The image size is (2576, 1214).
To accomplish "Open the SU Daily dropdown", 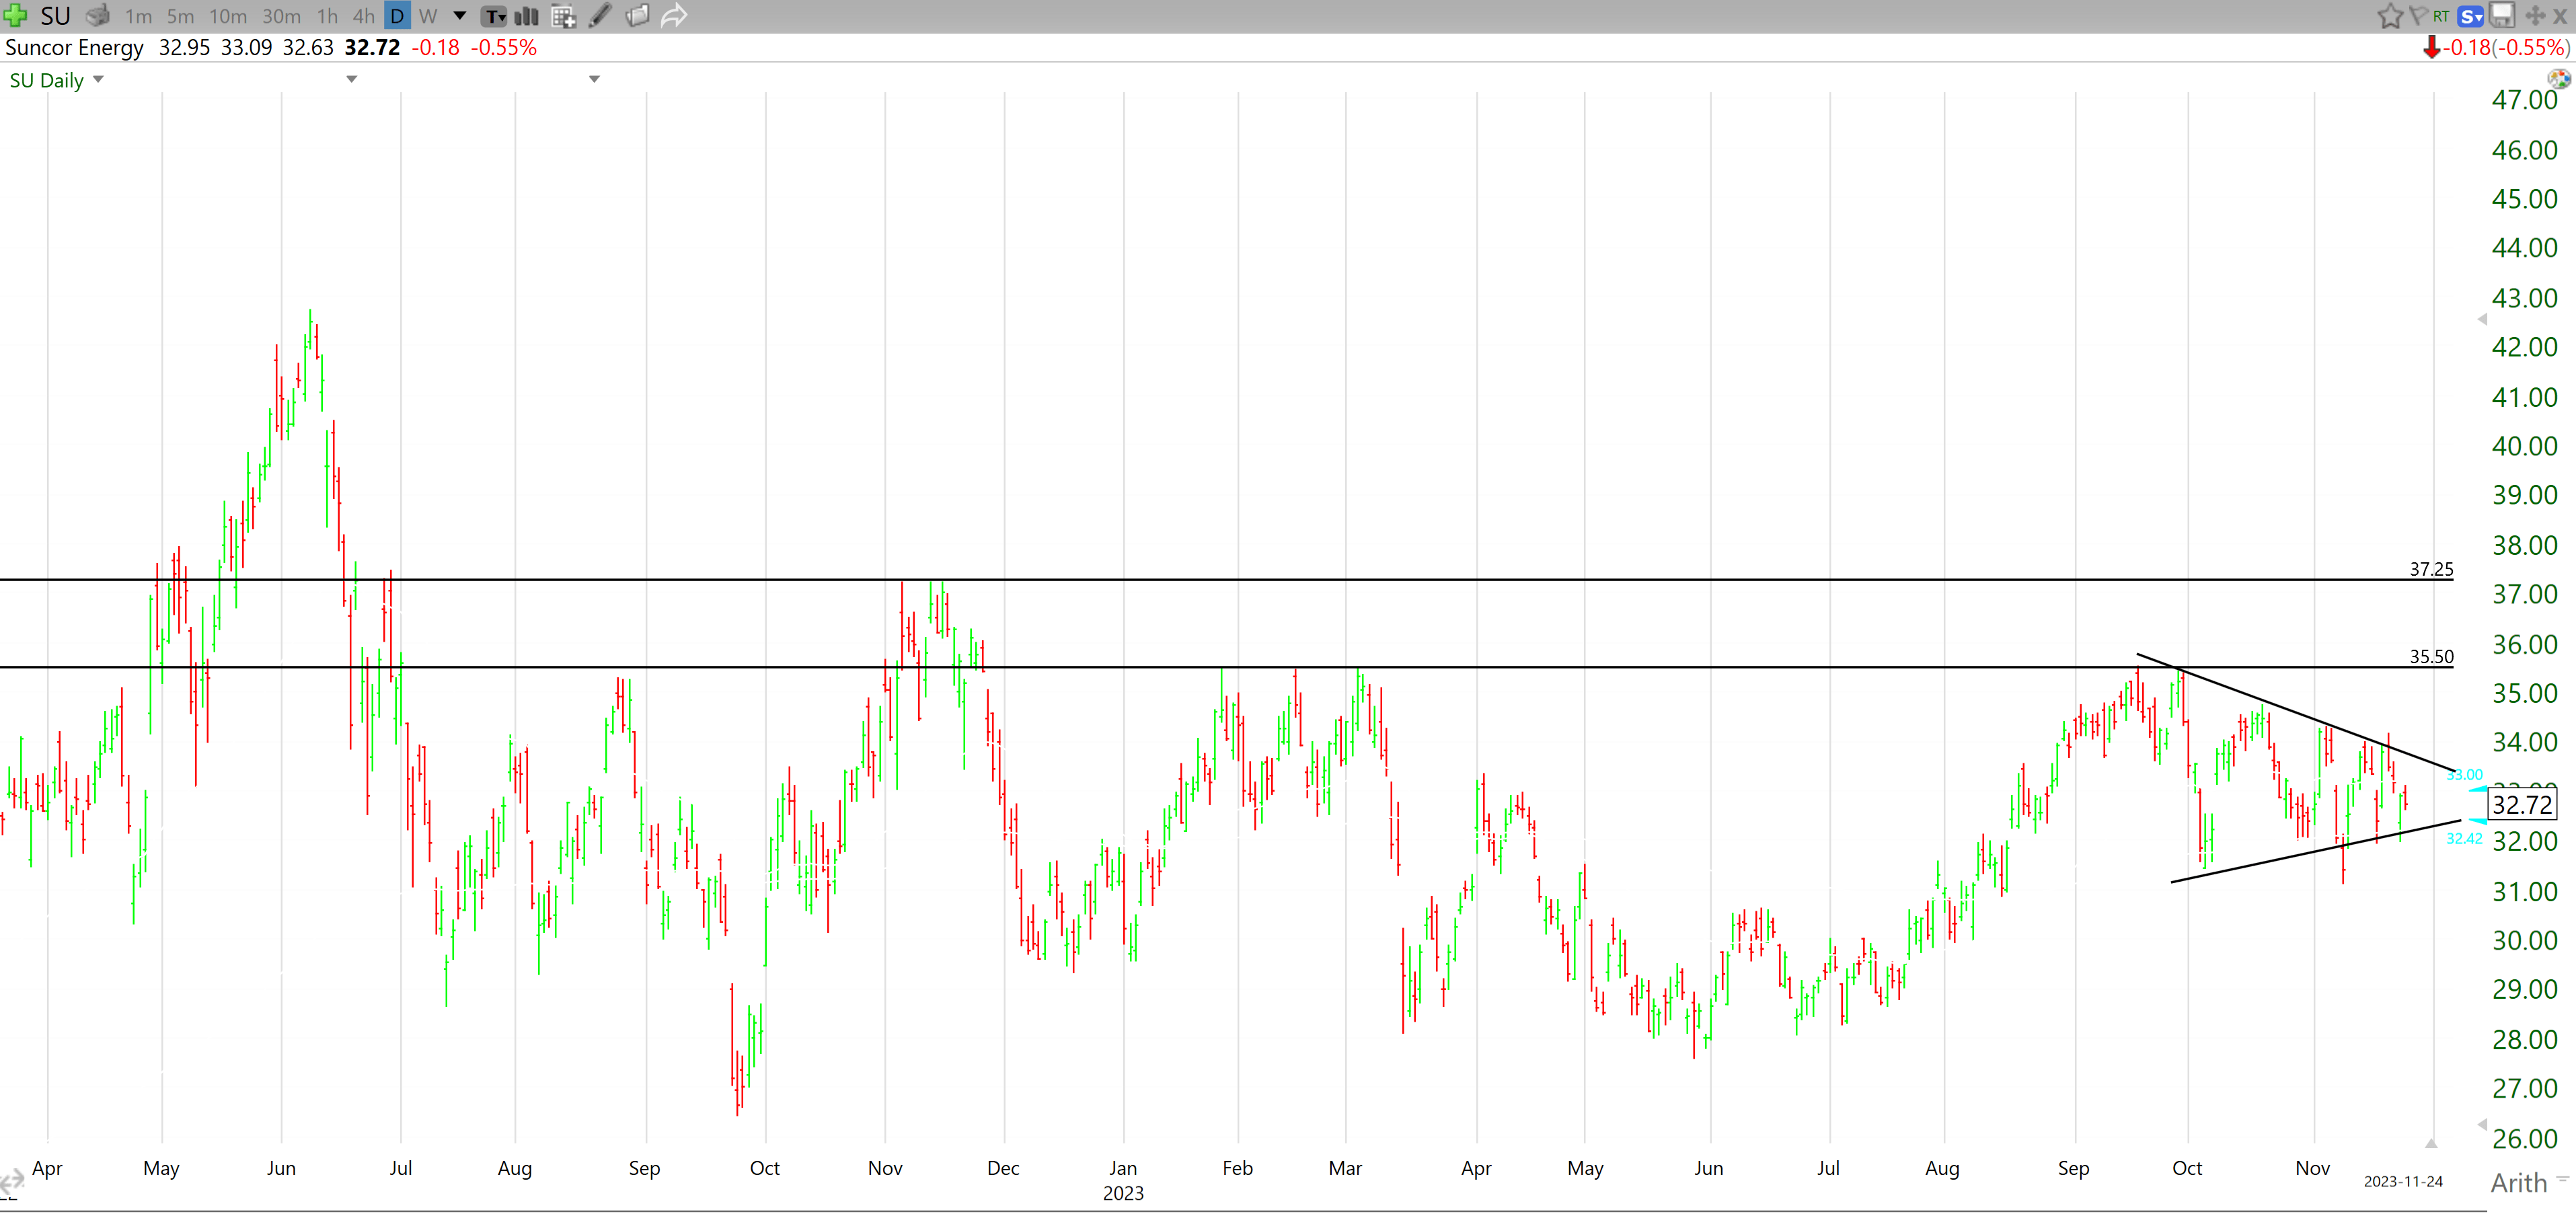I will click(57, 80).
